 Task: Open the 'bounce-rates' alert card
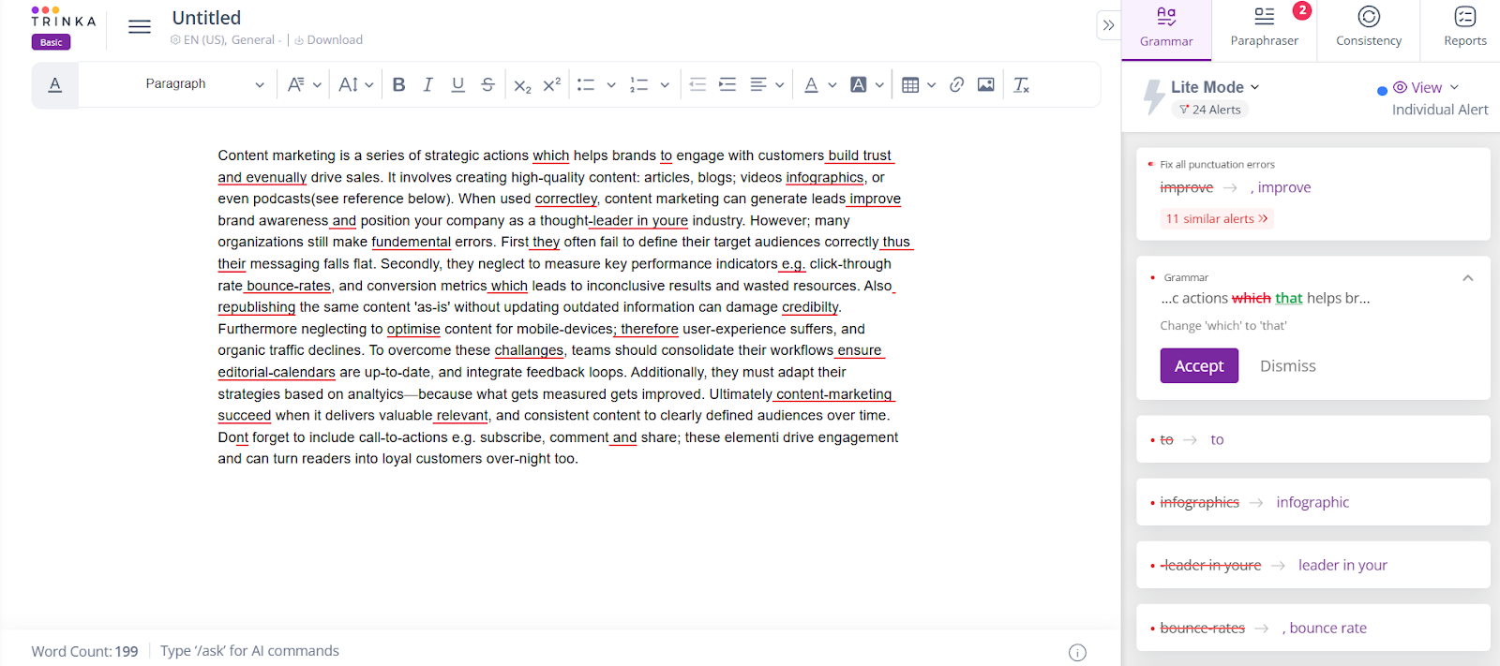[1312, 628]
